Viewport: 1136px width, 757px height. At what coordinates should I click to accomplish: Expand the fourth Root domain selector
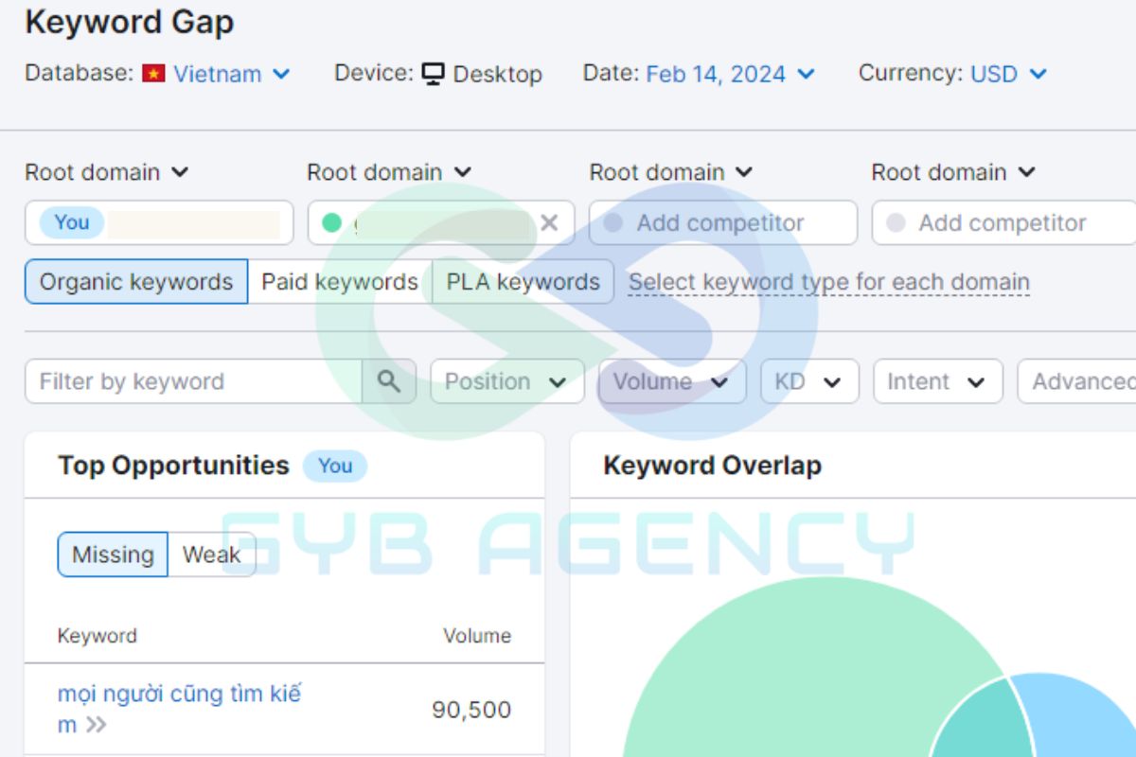[x=953, y=172]
